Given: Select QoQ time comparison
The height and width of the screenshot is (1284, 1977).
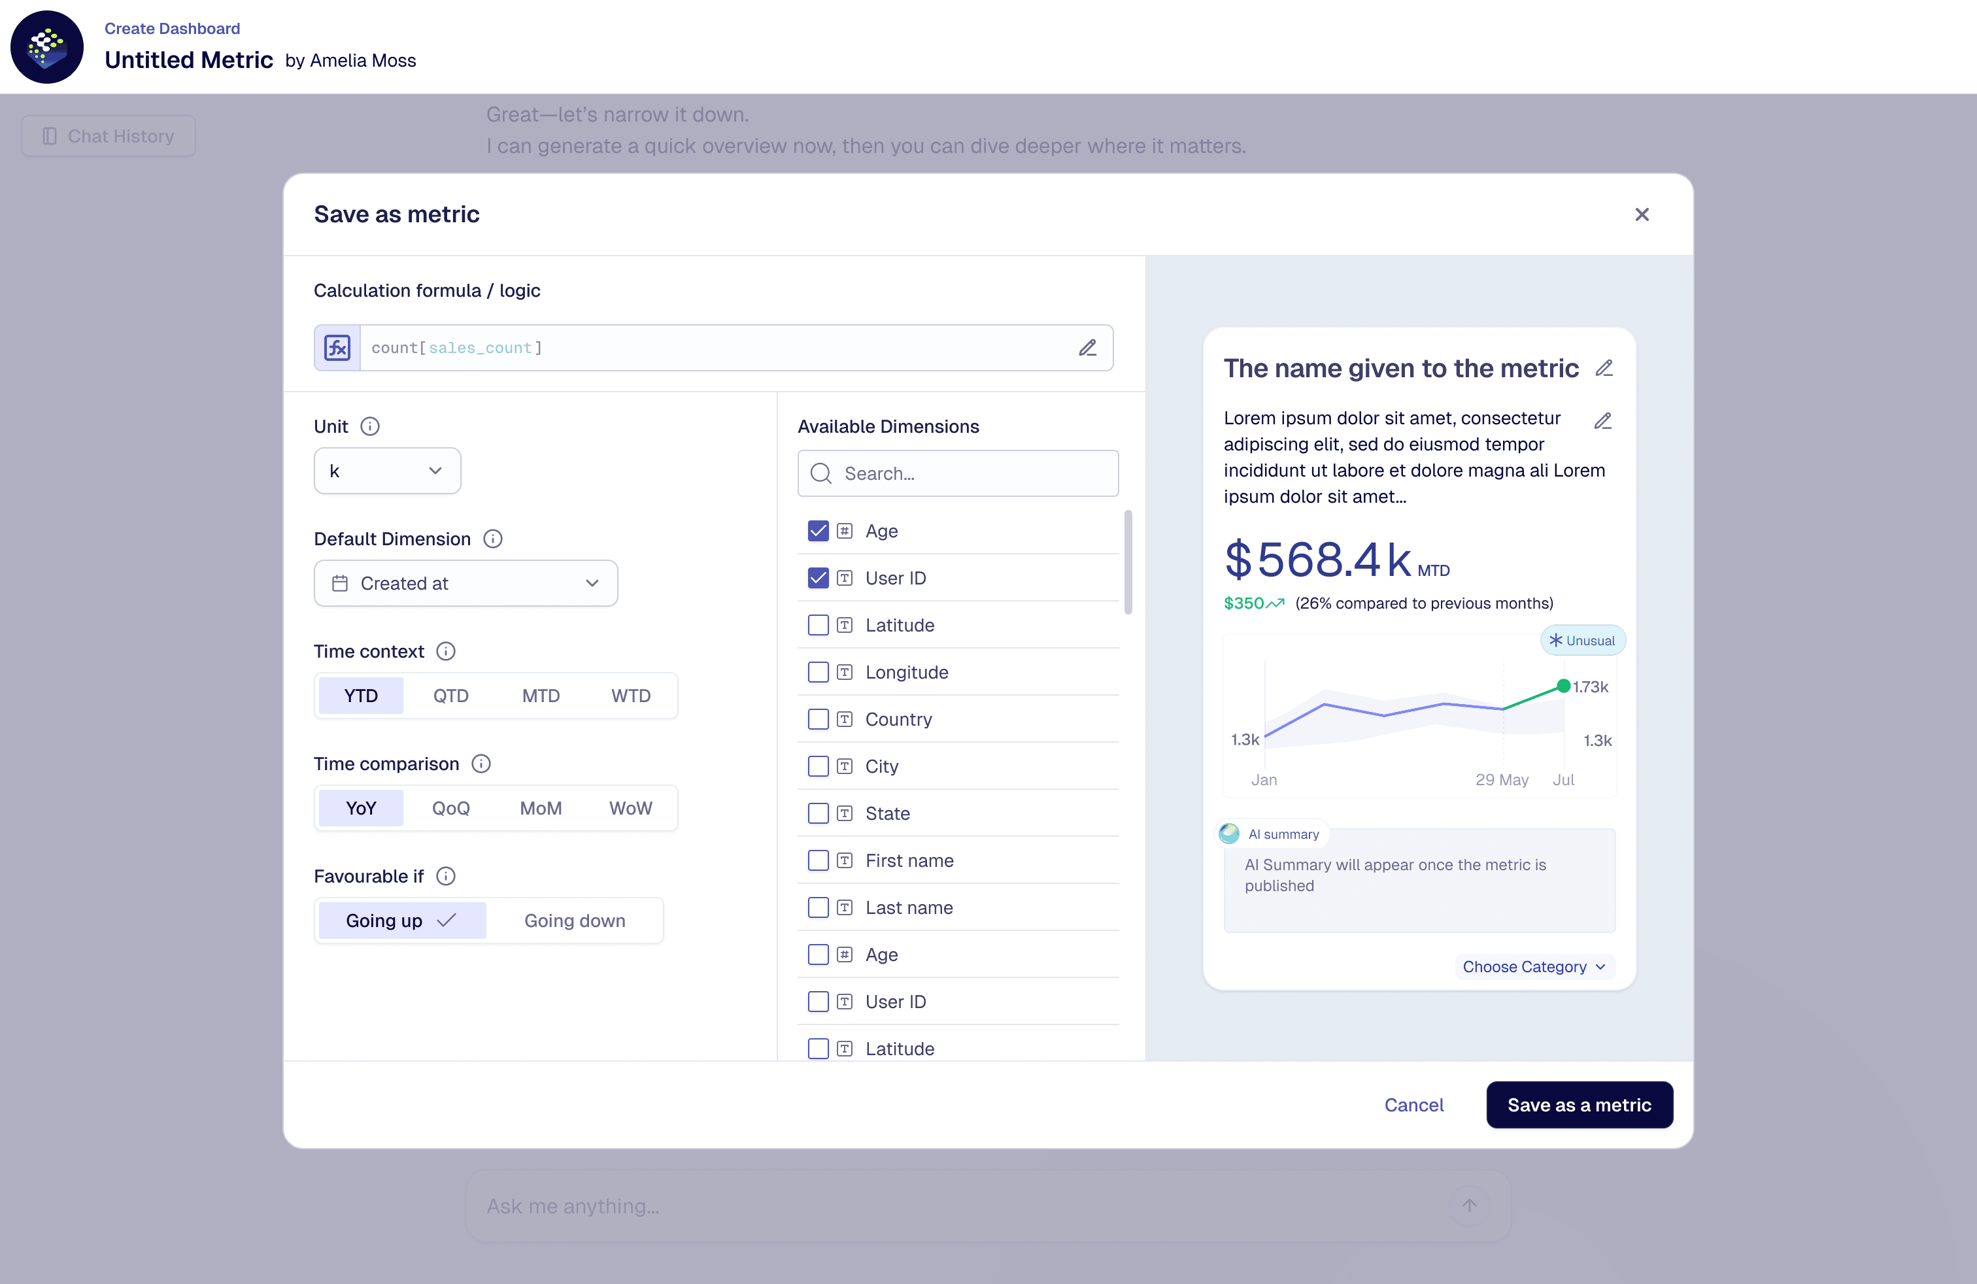Looking at the screenshot, I should [451, 808].
